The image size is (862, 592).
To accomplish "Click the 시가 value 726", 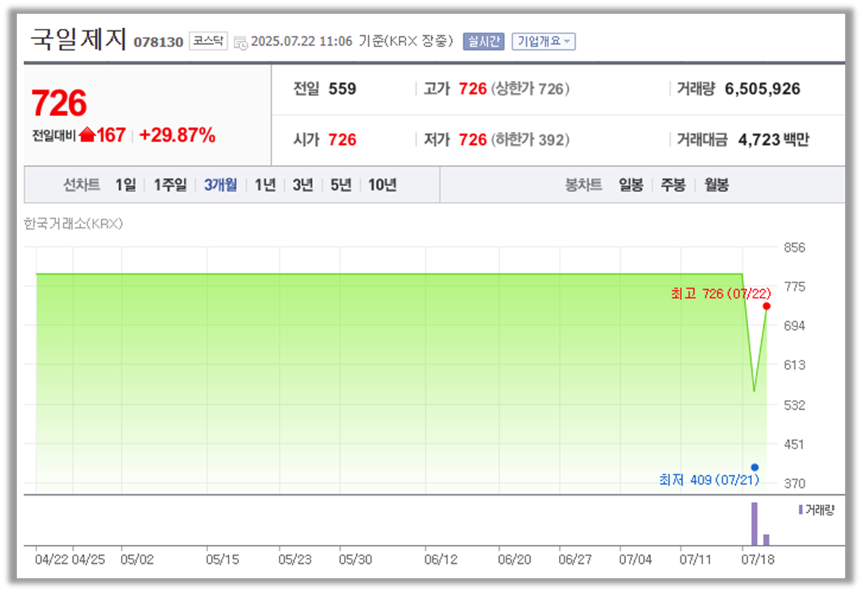I will [x=343, y=140].
